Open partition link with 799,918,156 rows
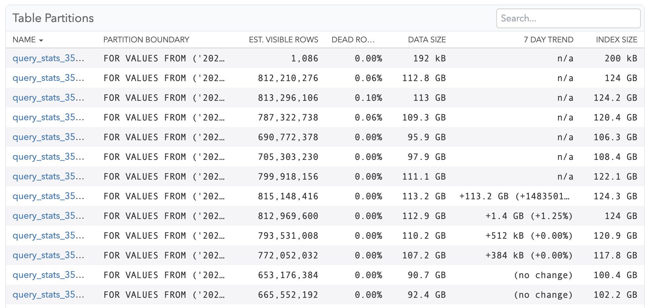 (x=48, y=176)
